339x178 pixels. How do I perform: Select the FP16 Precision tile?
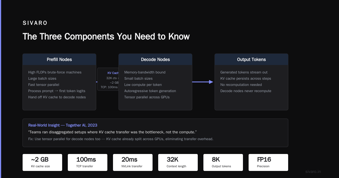point(268,162)
